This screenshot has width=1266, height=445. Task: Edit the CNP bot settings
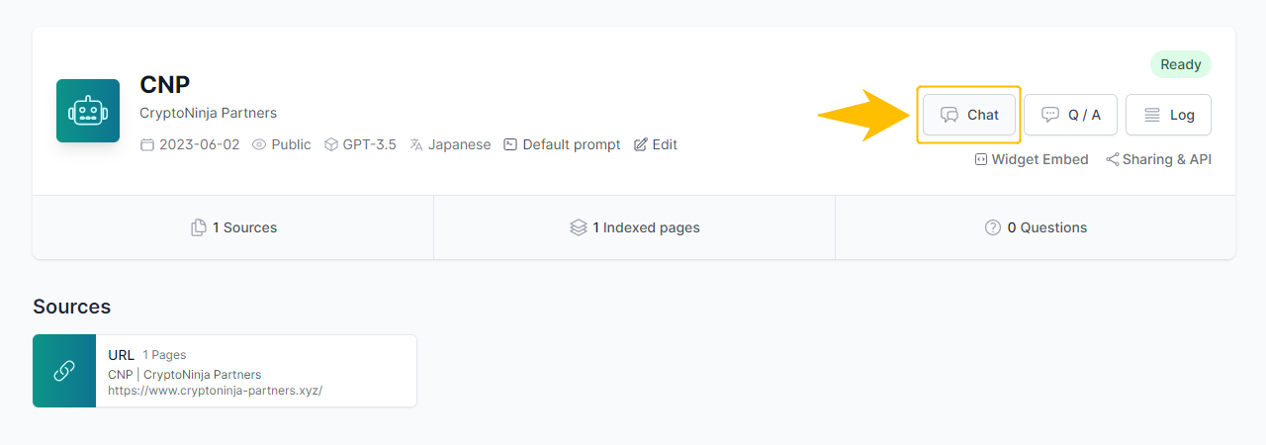(656, 144)
